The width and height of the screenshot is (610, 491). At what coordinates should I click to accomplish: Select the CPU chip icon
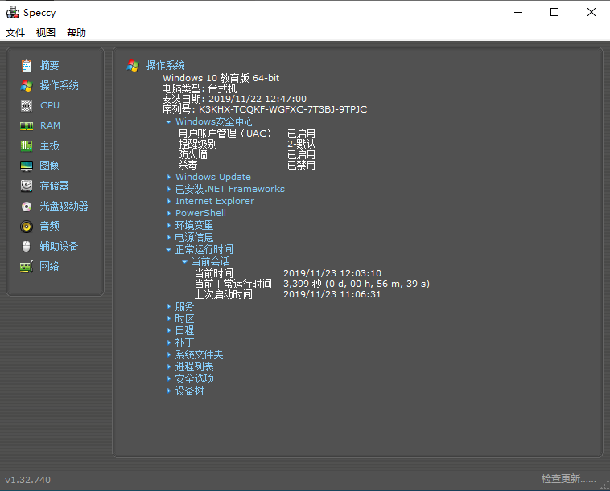point(27,105)
